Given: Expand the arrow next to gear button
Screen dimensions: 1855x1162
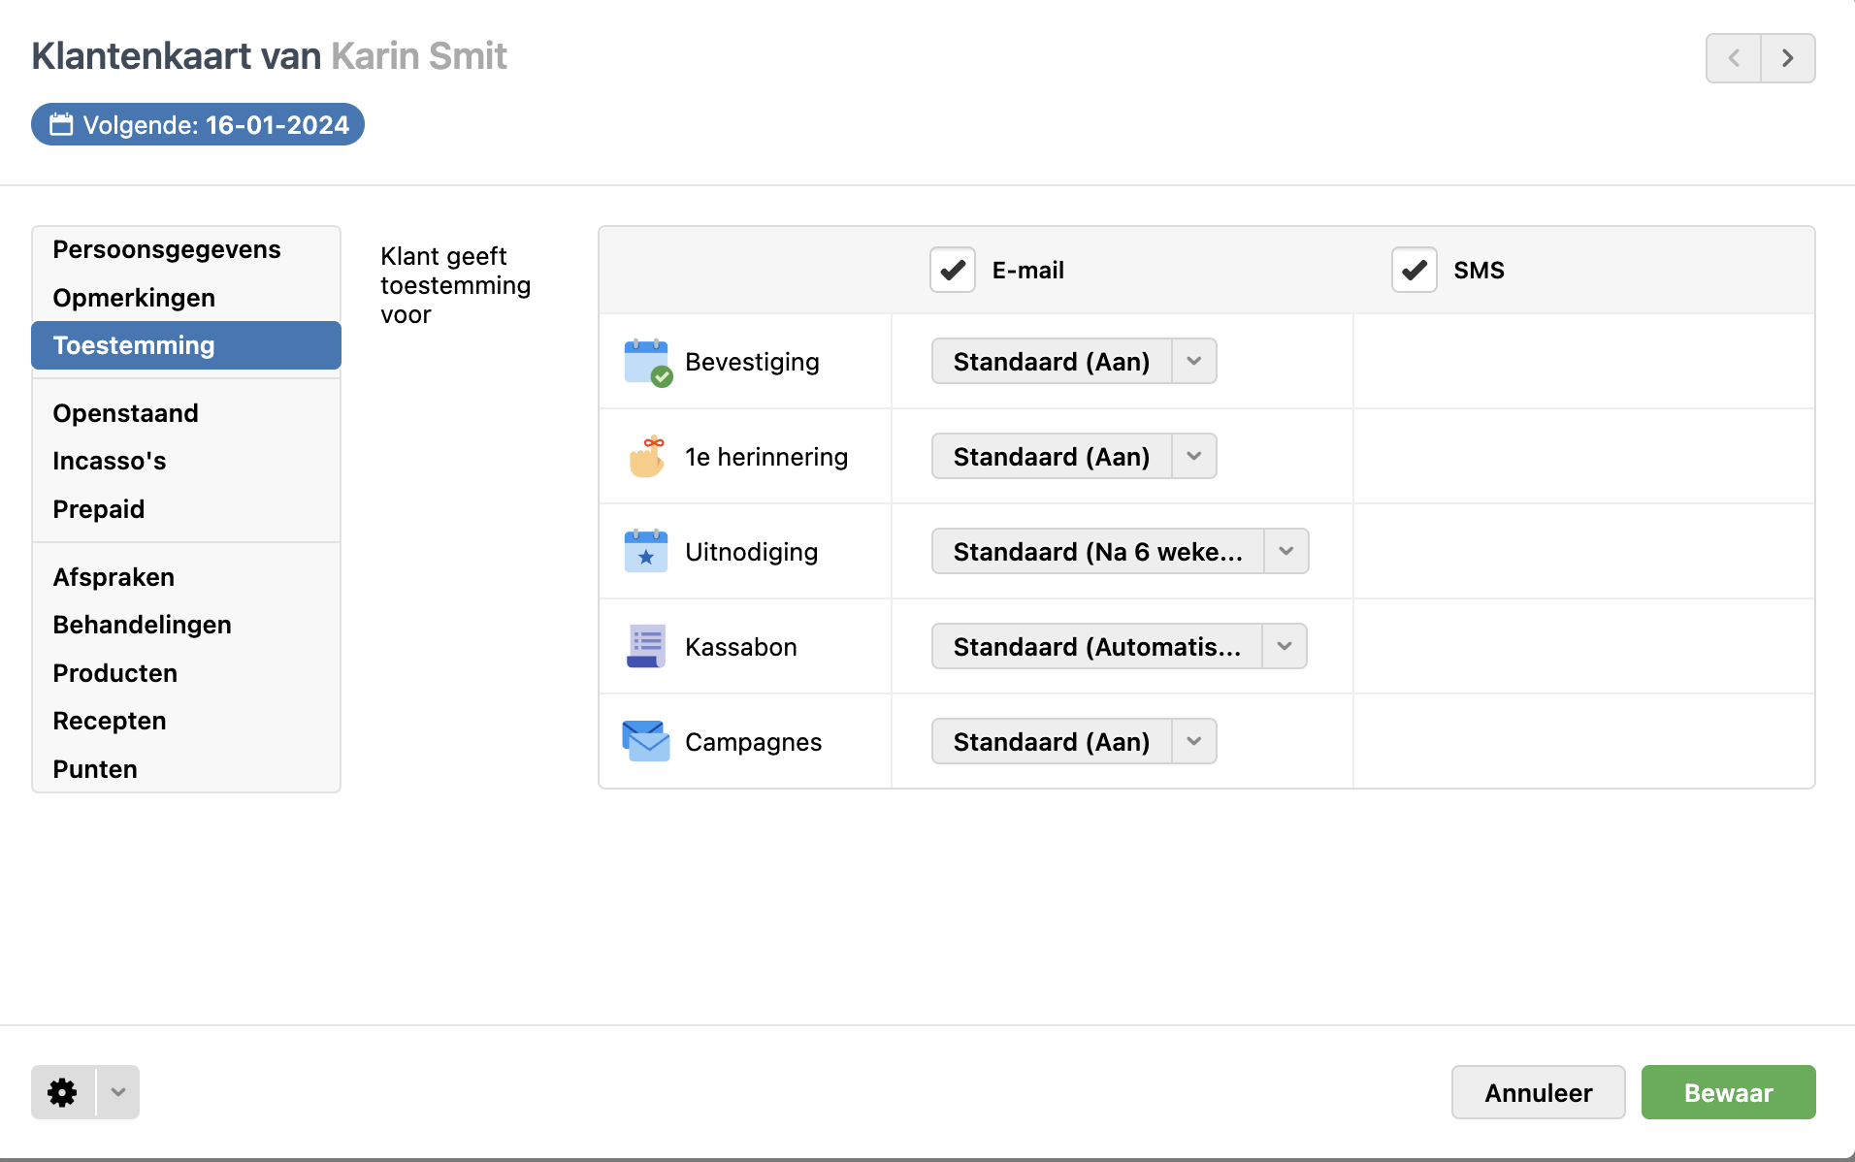Looking at the screenshot, I should 118,1092.
